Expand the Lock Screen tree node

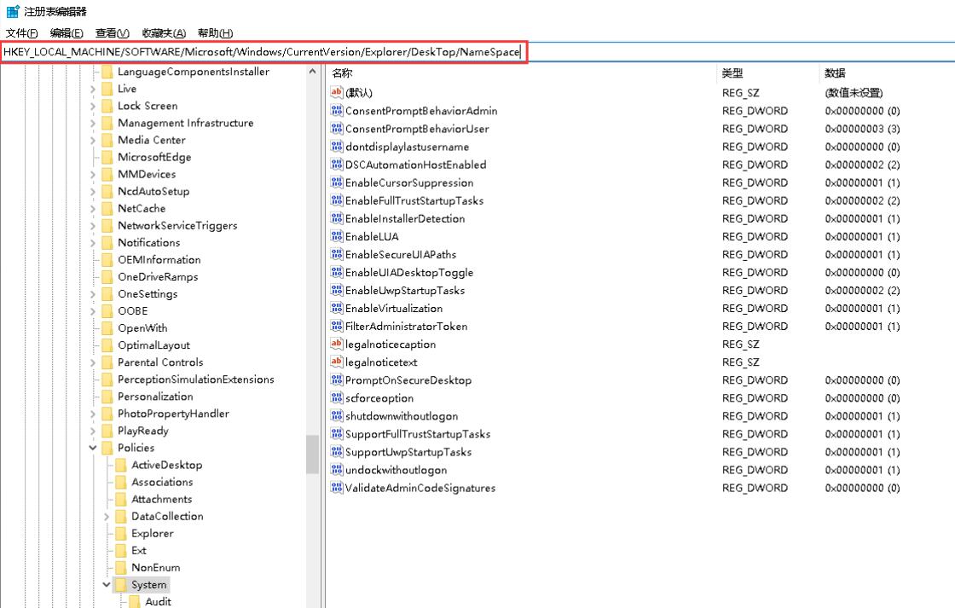coord(93,106)
